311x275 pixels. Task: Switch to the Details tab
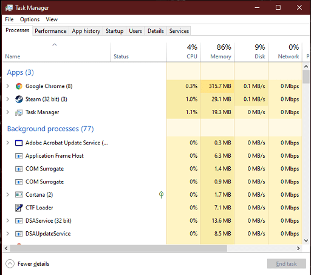coord(155,31)
